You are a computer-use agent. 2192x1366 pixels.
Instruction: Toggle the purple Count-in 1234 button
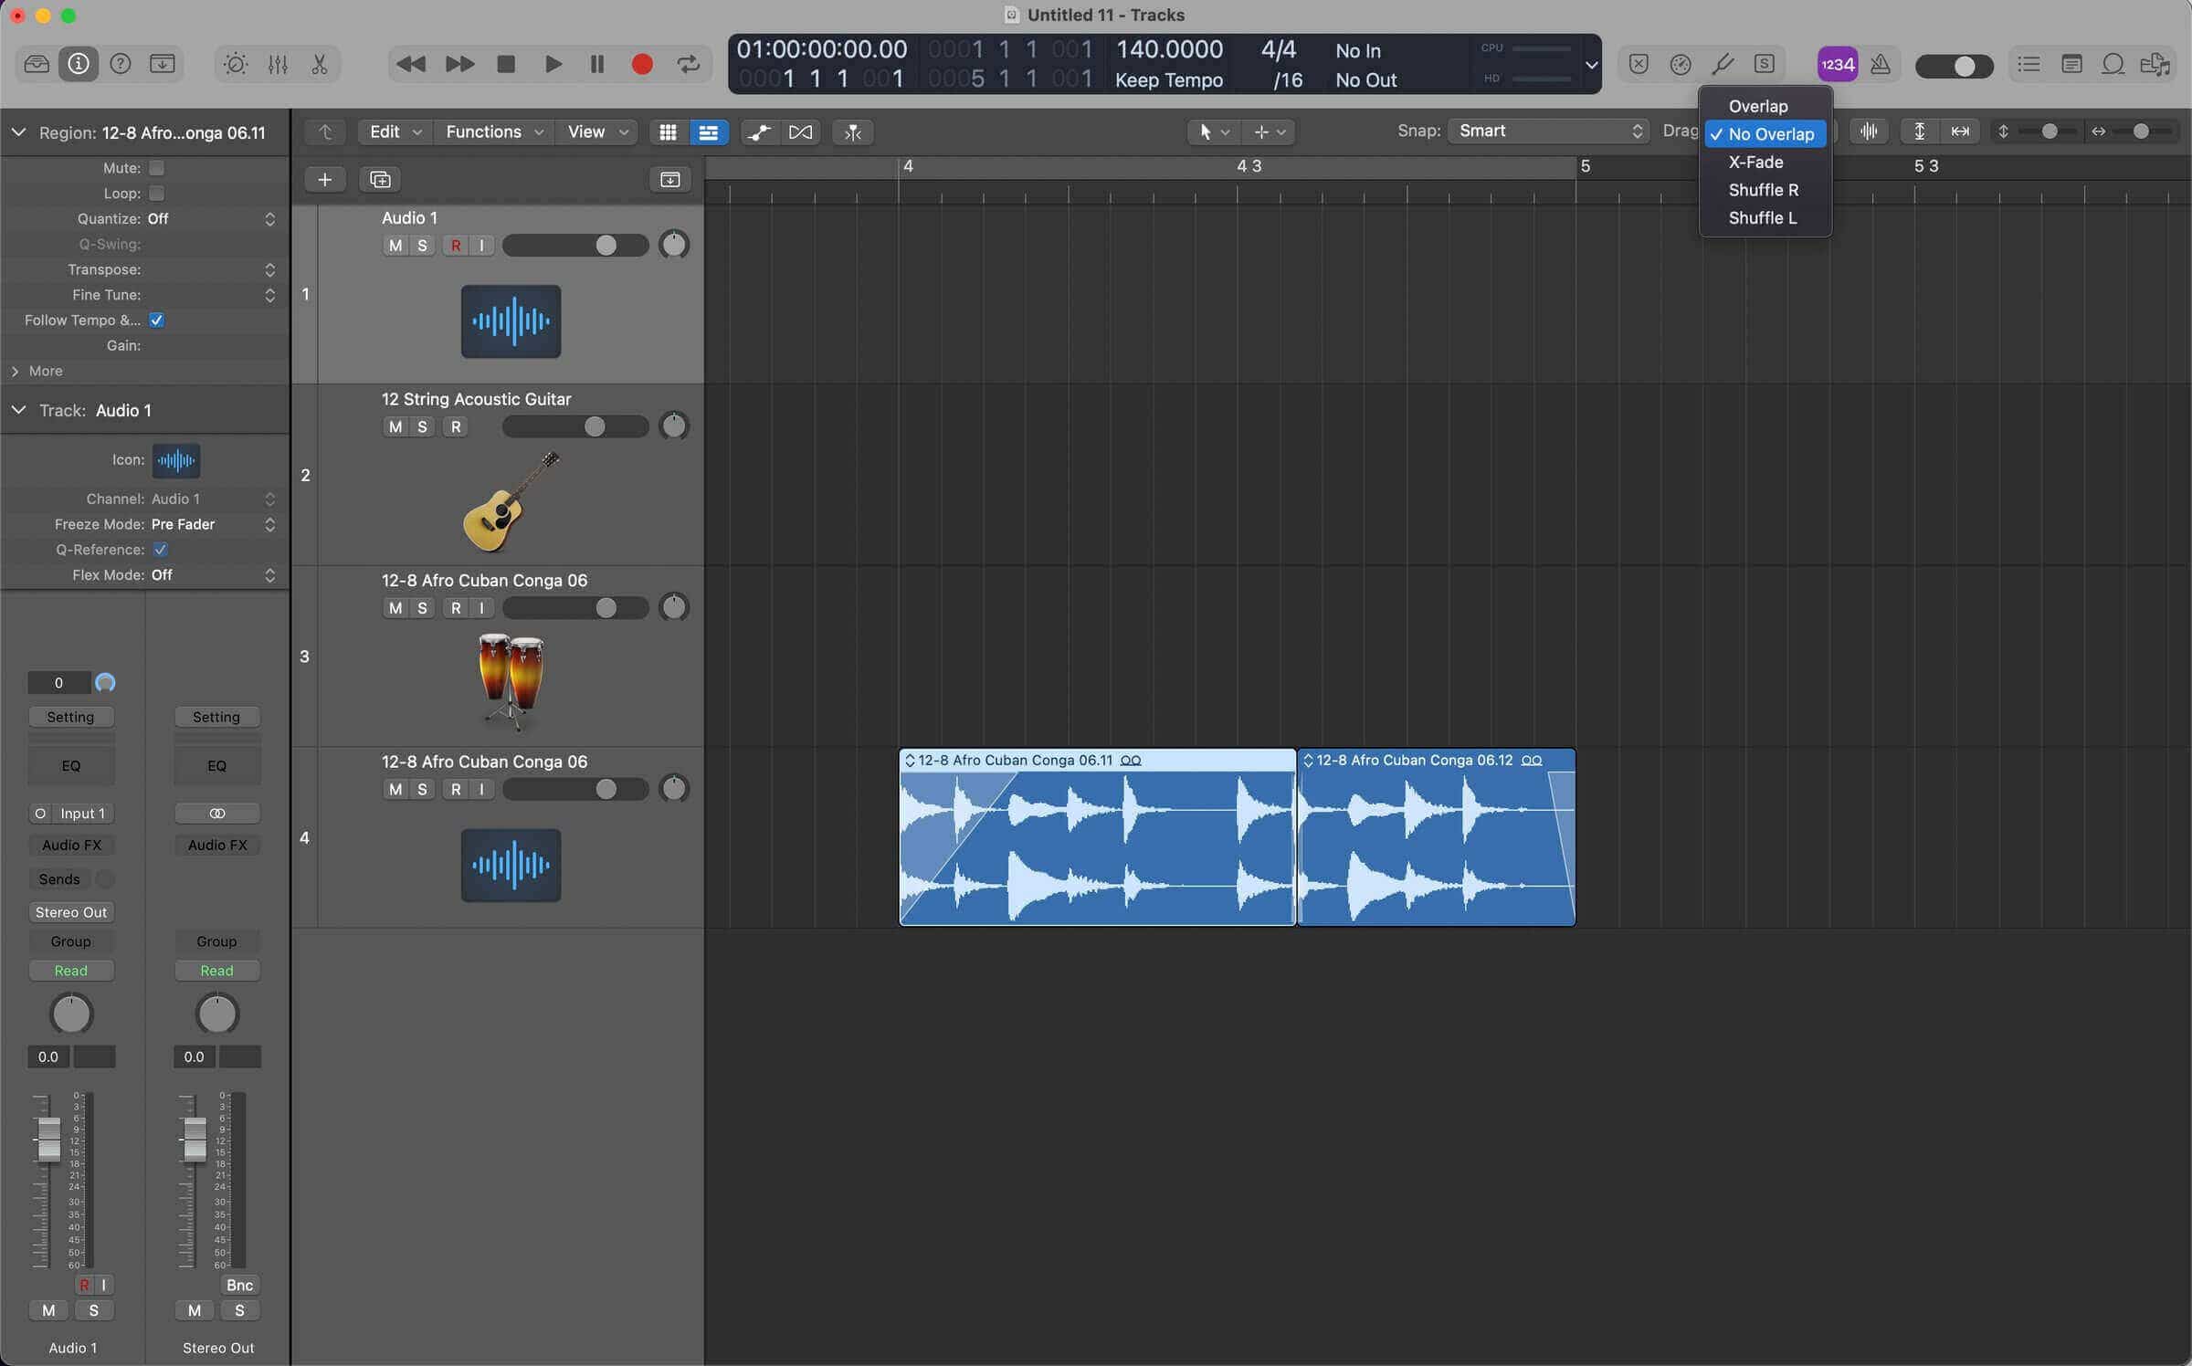[1838, 65]
